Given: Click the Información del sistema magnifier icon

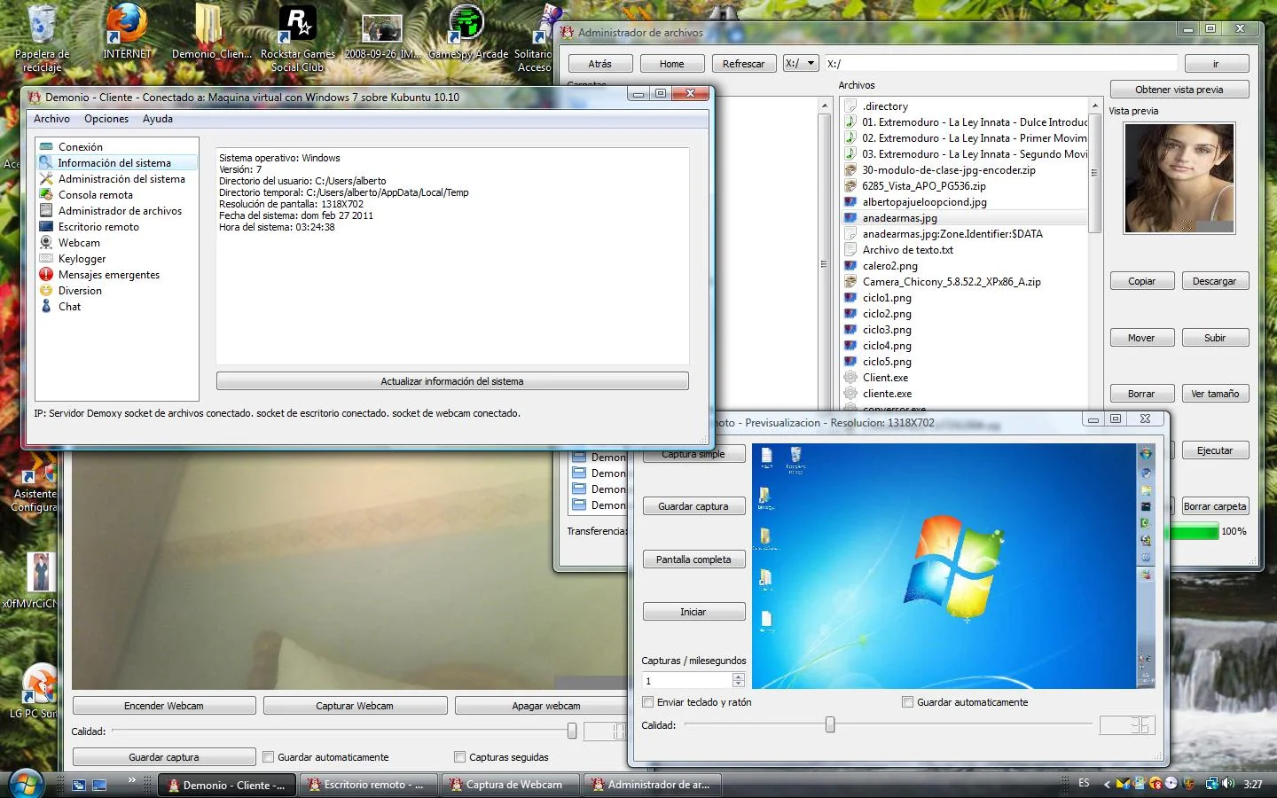Looking at the screenshot, I should (46, 163).
